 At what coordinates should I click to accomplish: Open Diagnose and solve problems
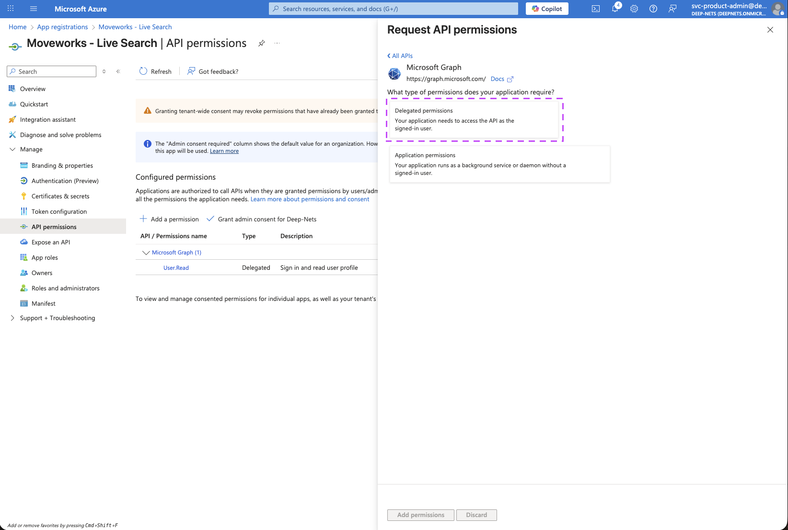[x=61, y=135]
